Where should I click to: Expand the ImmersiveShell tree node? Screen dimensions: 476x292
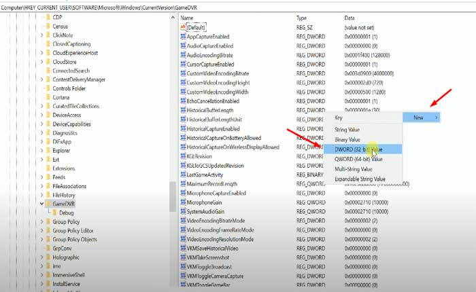(42, 275)
